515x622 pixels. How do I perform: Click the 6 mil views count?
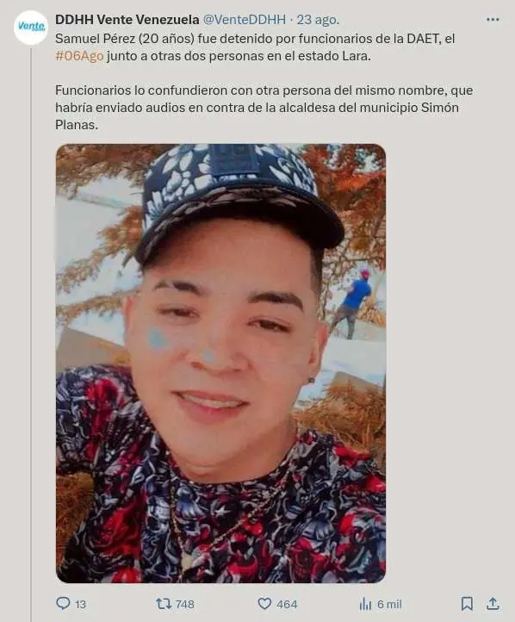[389, 604]
